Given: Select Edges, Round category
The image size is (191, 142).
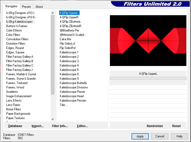Looking at the screenshot, I should coord(15,48).
